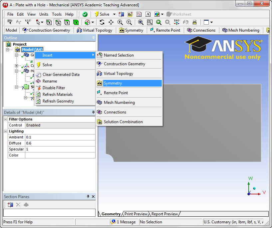
Task: Select Solve in the context menu
Action: pyautogui.click(x=65, y=65)
